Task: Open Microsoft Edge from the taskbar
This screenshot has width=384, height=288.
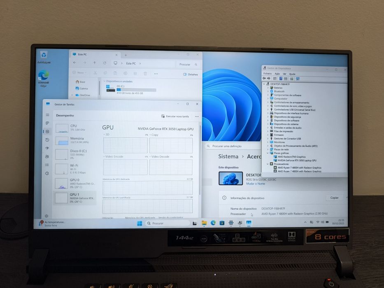Action: (x=213, y=223)
